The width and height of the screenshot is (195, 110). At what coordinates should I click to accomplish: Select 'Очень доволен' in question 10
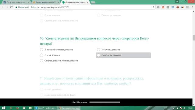[x=41, y=55]
